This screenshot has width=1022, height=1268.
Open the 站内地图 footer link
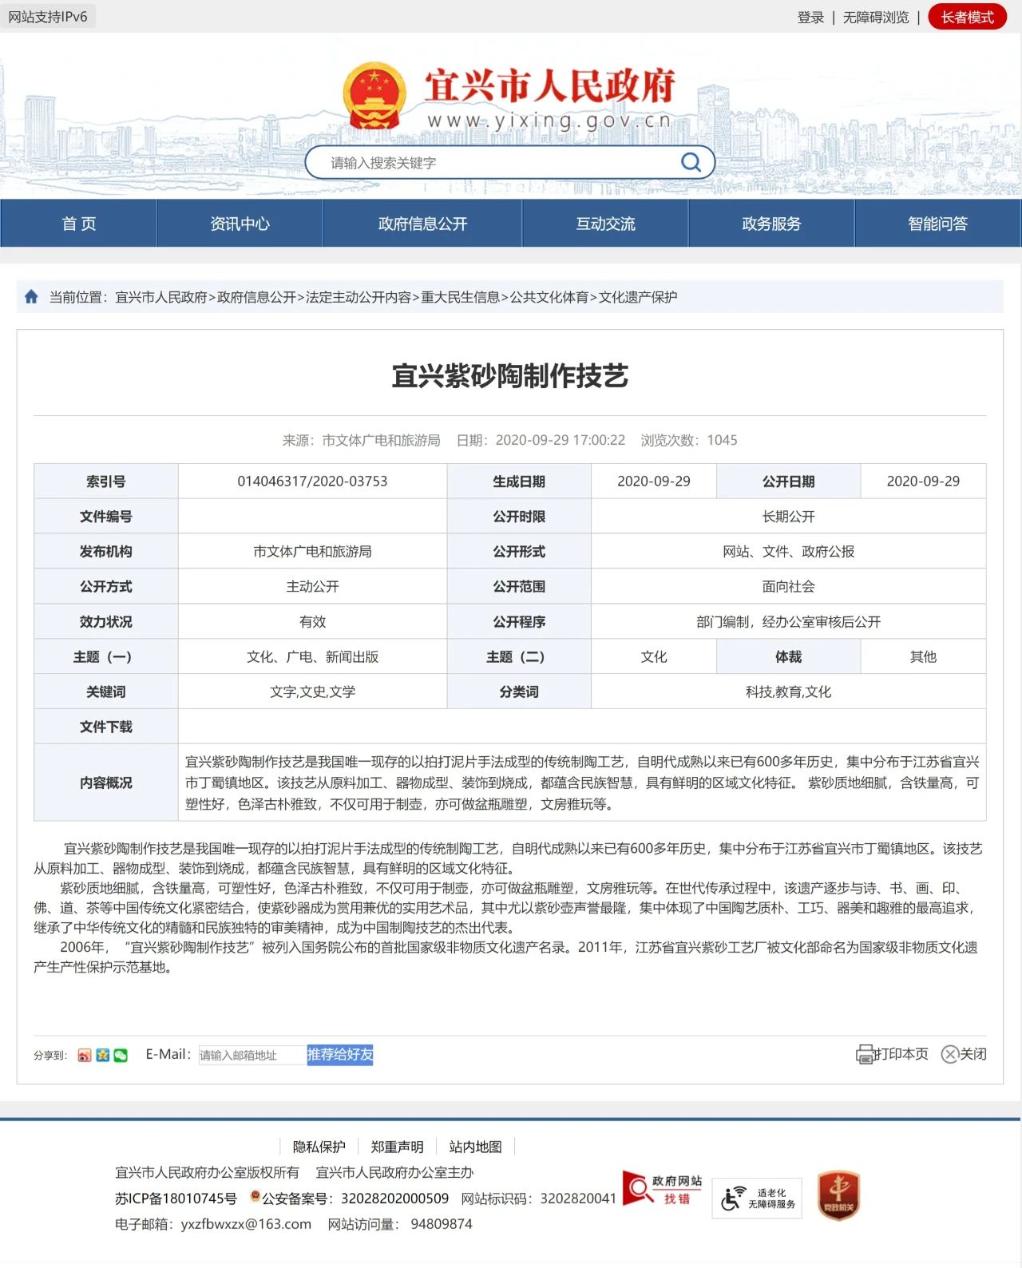point(476,1147)
